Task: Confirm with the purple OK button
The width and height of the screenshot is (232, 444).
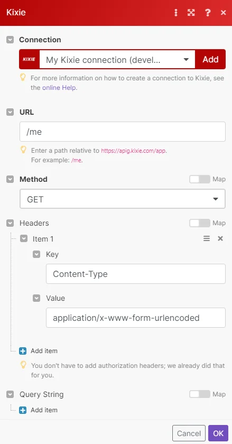Action: [x=218, y=433]
